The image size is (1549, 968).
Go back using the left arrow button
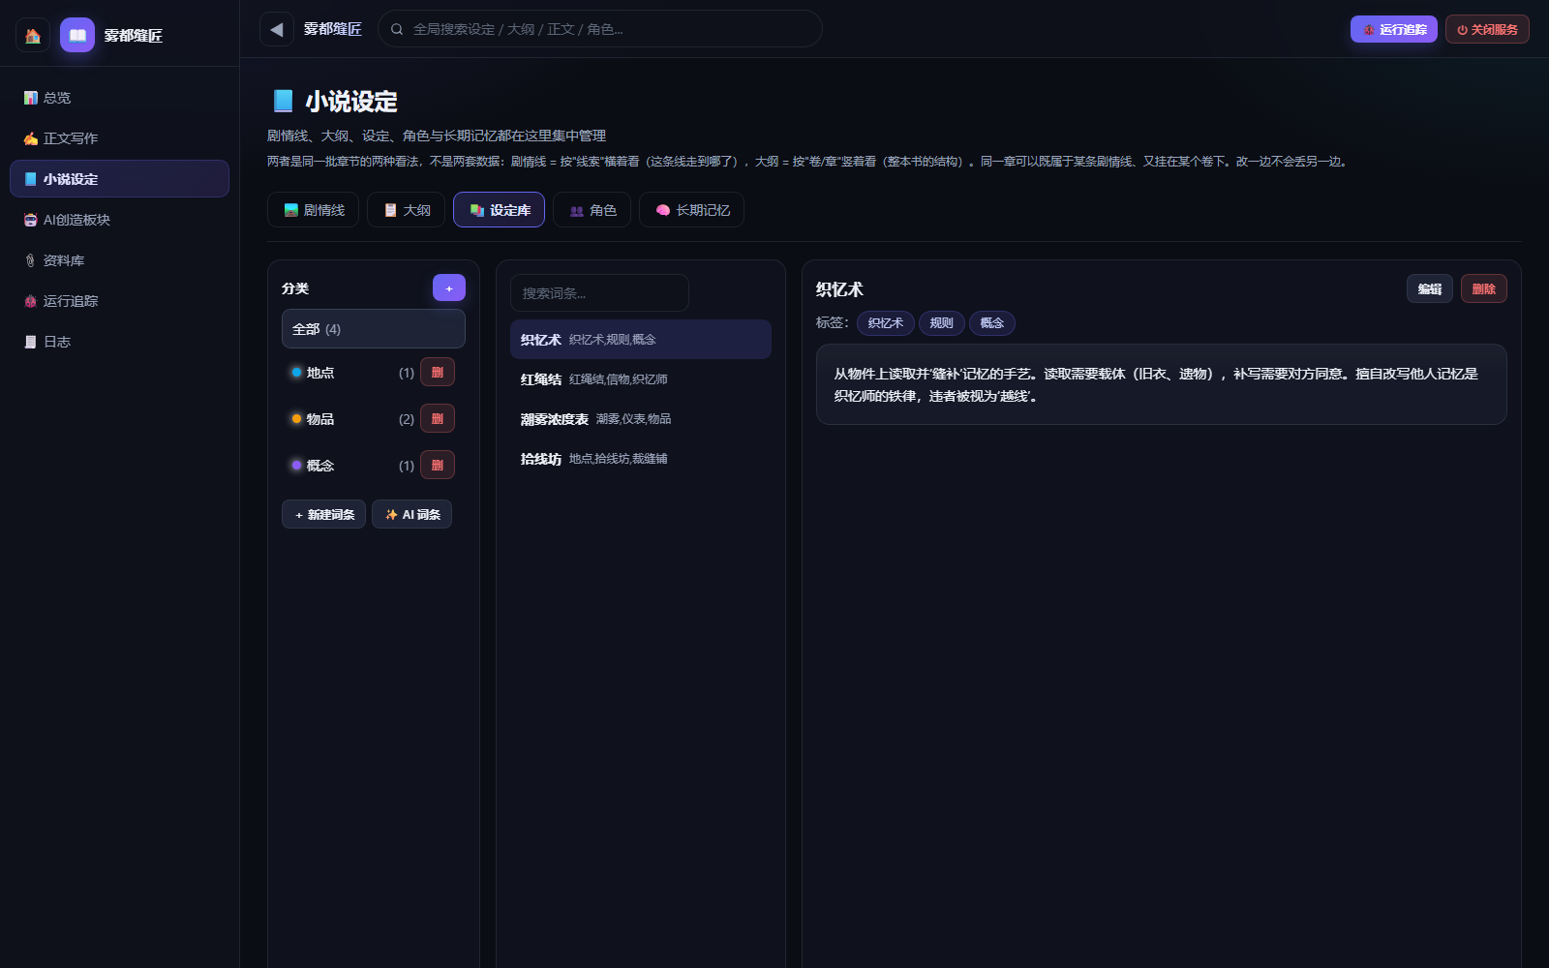pos(277,29)
